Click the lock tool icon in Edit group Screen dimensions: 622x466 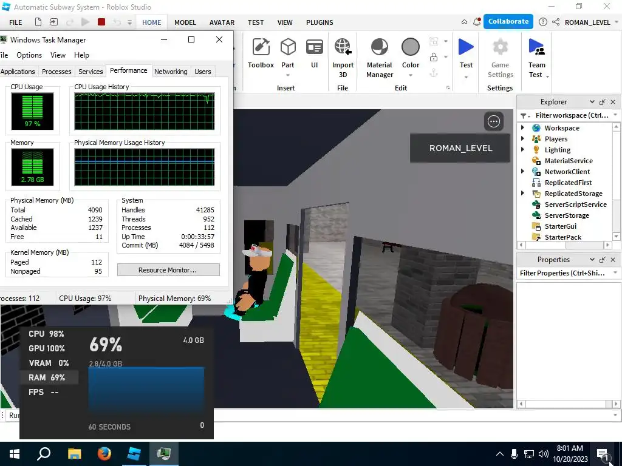[434, 57]
